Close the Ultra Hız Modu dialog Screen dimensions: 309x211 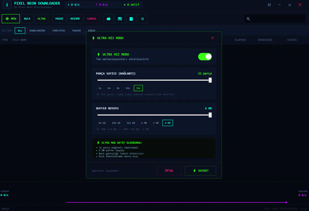[x=213, y=38]
